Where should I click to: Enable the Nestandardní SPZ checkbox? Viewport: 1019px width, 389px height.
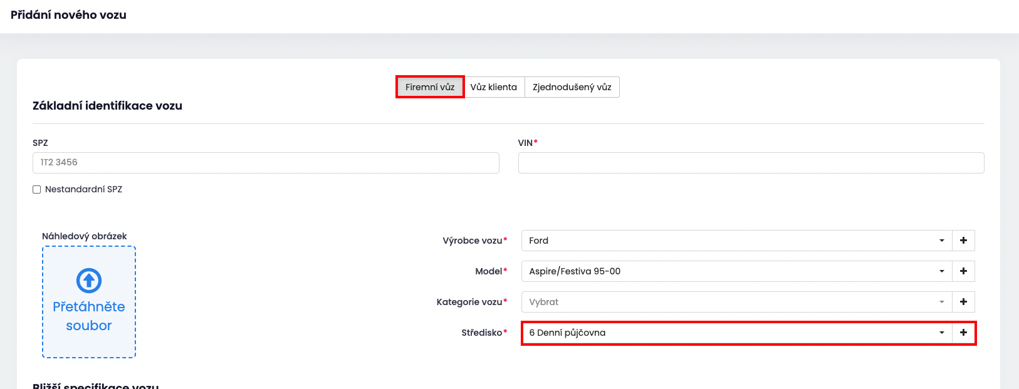(x=37, y=189)
